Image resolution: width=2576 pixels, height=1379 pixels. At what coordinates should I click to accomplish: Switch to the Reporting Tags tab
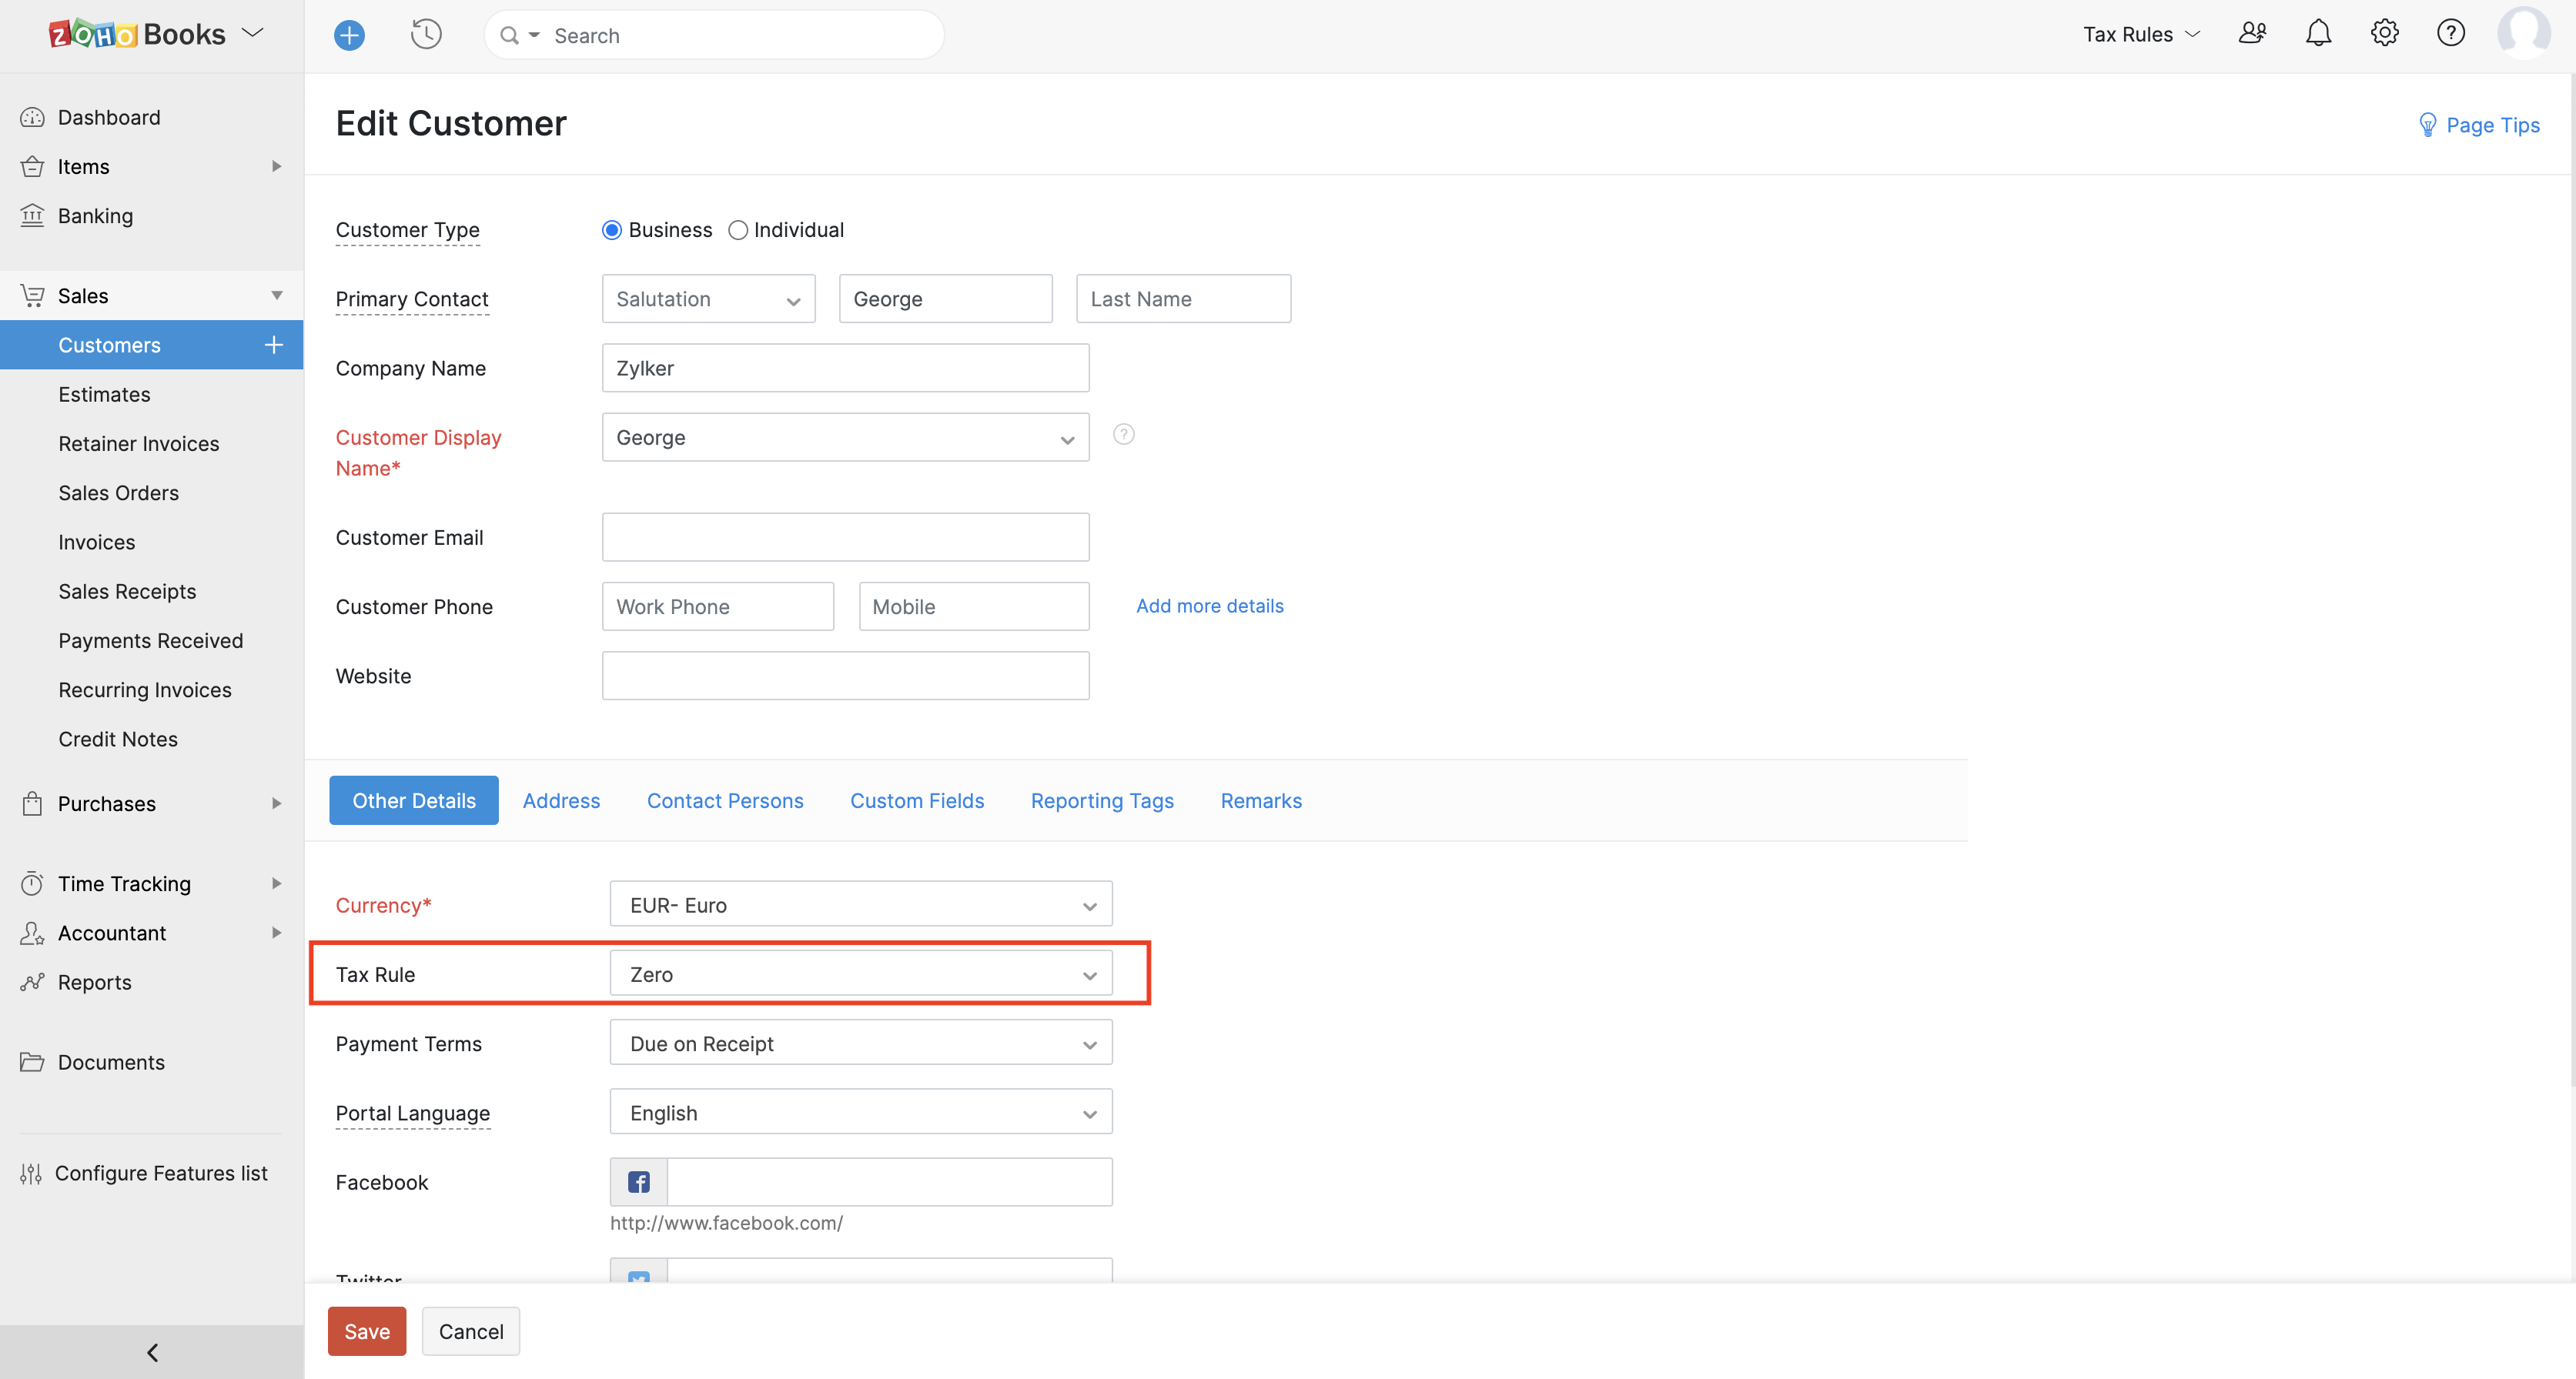tap(1101, 800)
